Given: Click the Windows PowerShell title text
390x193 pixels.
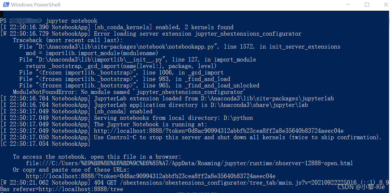Looking at the screenshot, I should (x=36, y=5).
